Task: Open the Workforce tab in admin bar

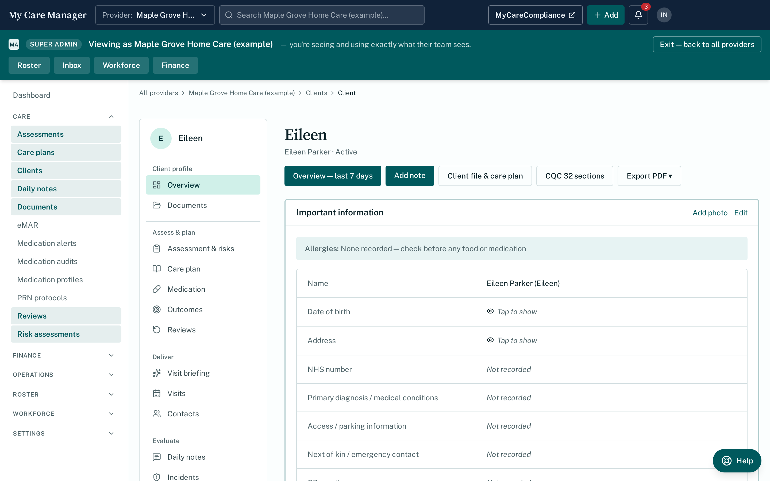Action: point(121,65)
